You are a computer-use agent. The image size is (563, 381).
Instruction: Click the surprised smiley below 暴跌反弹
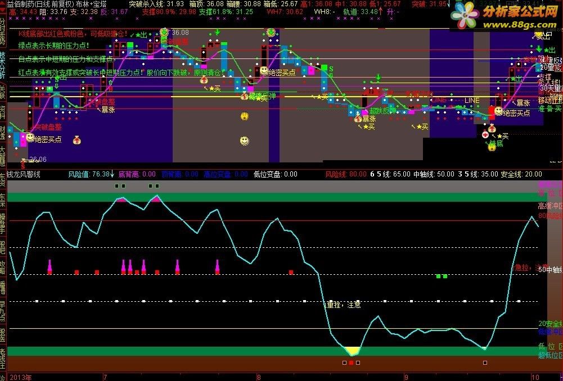tap(245, 116)
